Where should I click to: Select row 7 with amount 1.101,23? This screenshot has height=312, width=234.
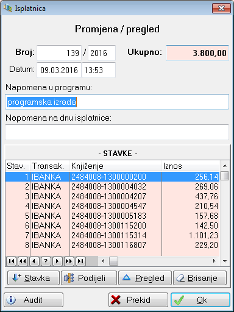click(112, 235)
